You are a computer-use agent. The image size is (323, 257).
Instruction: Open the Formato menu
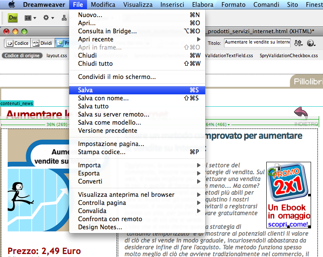coord(233,5)
